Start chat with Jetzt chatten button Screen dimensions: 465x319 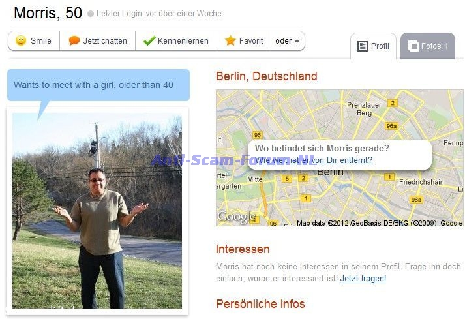[x=98, y=40]
